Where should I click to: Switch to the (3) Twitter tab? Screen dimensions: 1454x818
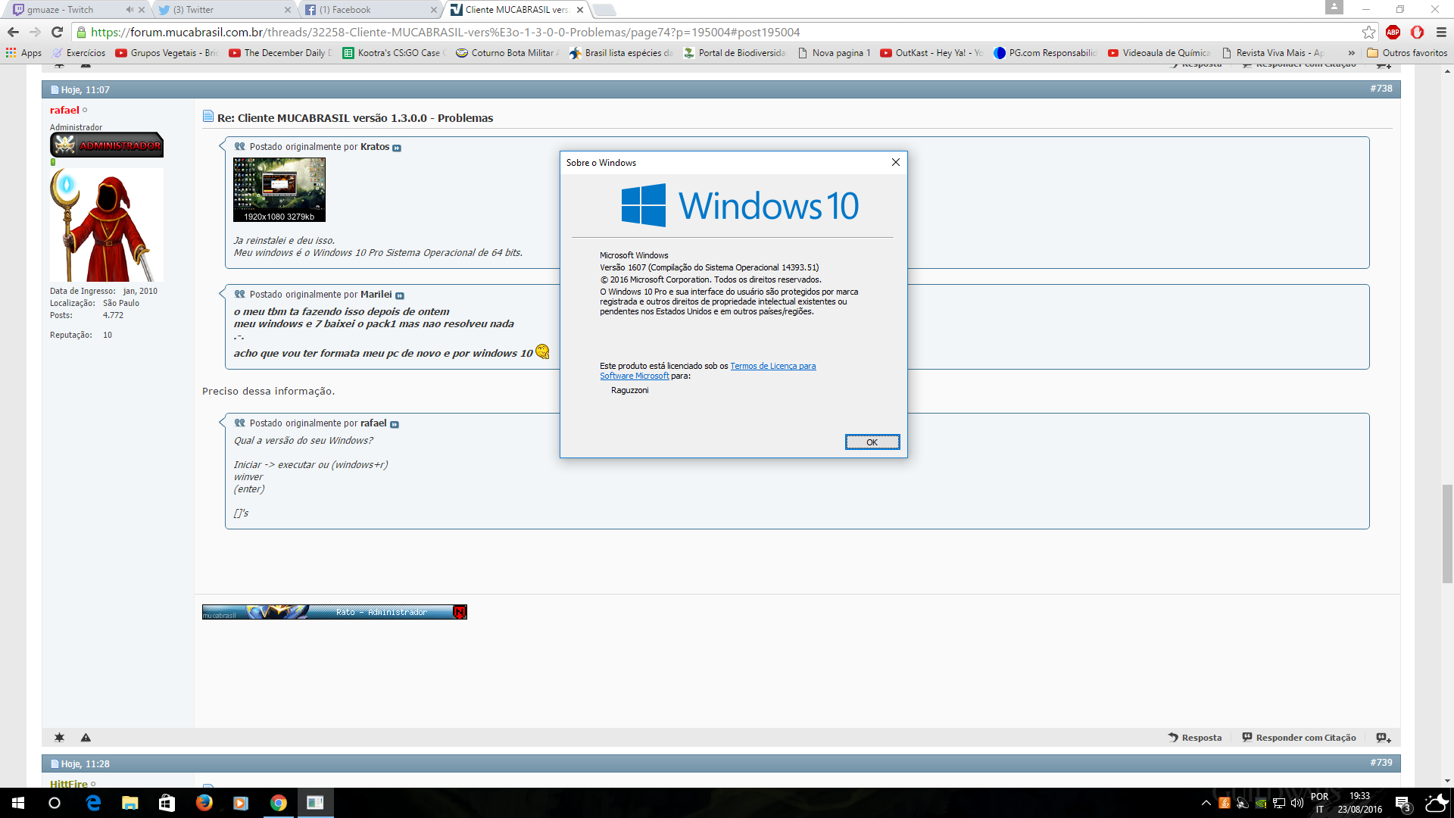coord(220,10)
